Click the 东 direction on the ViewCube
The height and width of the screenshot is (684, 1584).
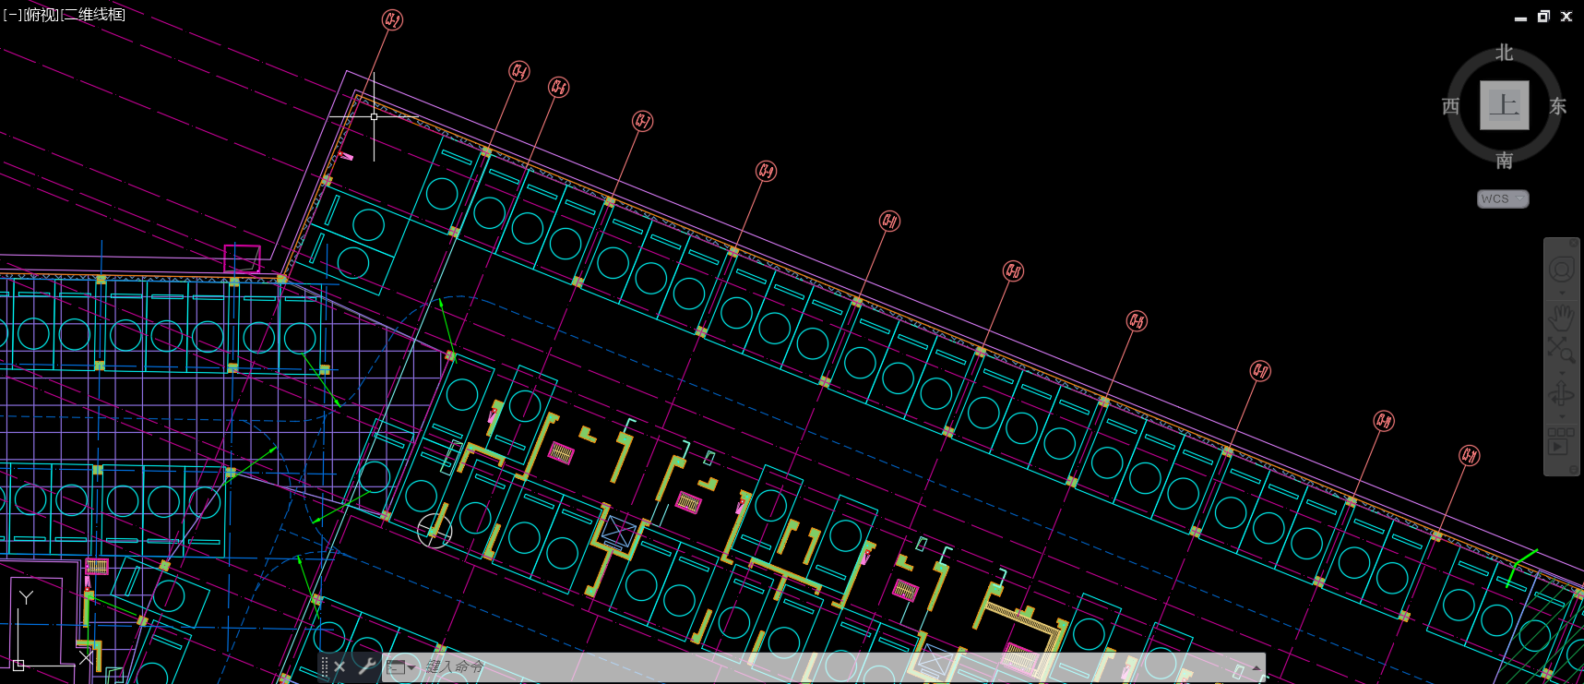pos(1558,106)
